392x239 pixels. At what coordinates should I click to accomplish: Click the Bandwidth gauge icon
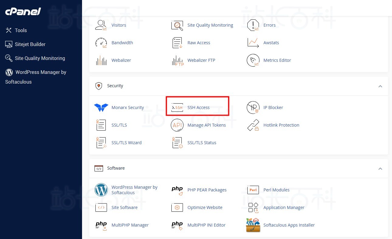pyautogui.click(x=101, y=43)
